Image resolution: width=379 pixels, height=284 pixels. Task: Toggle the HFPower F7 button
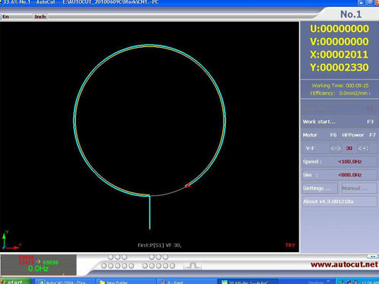(359, 135)
